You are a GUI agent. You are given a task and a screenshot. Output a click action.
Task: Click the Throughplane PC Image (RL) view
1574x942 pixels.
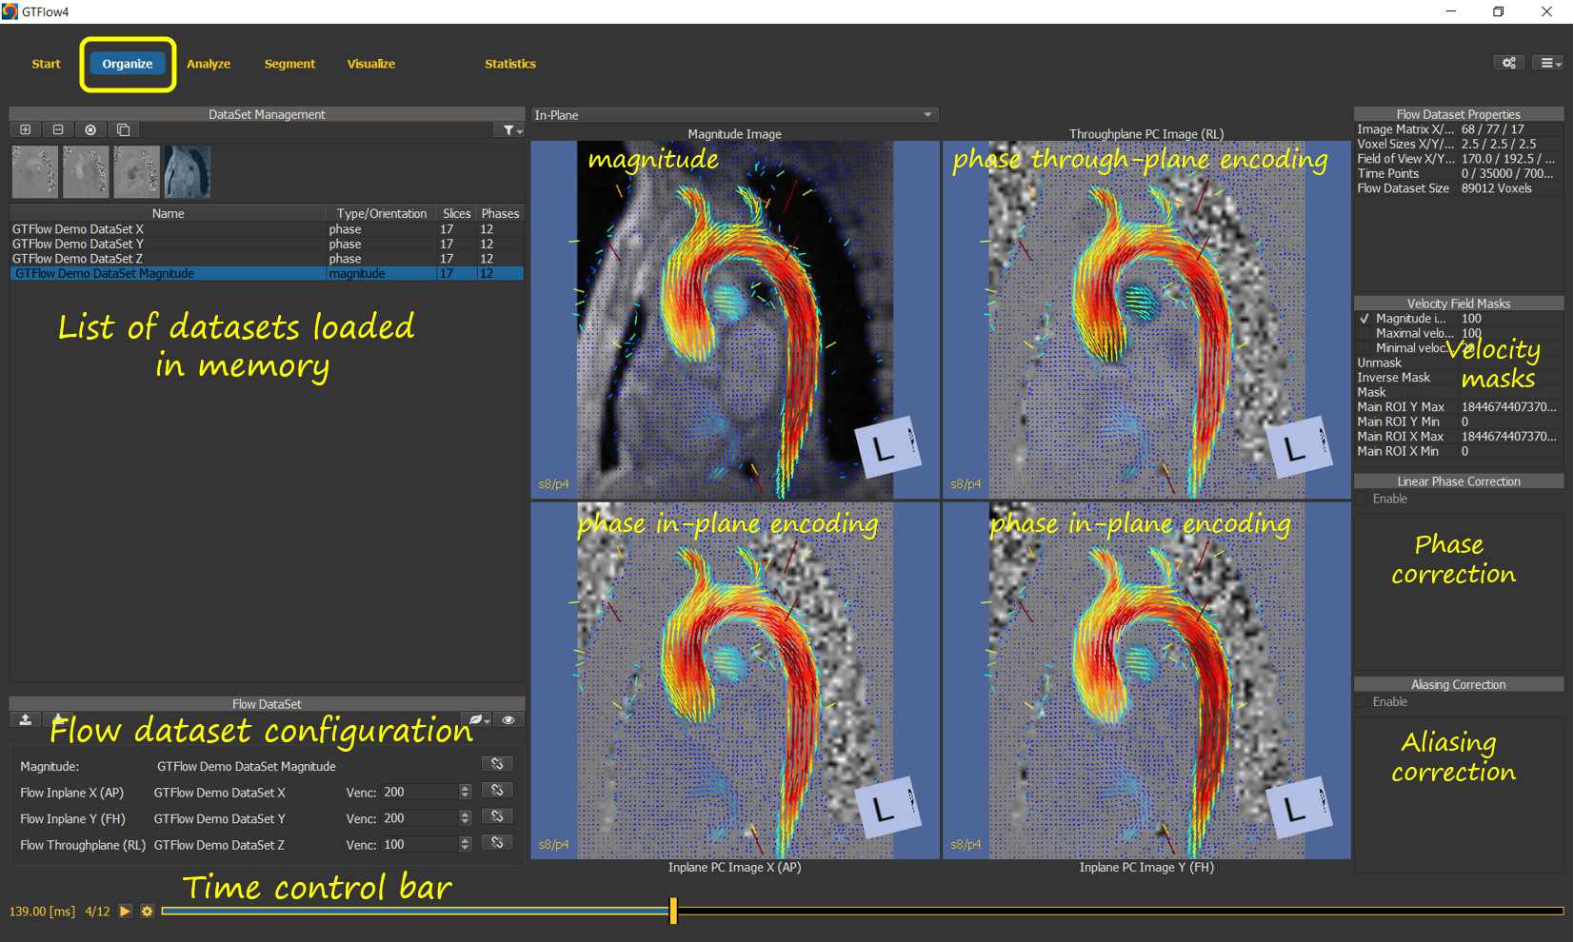[x=1146, y=320]
